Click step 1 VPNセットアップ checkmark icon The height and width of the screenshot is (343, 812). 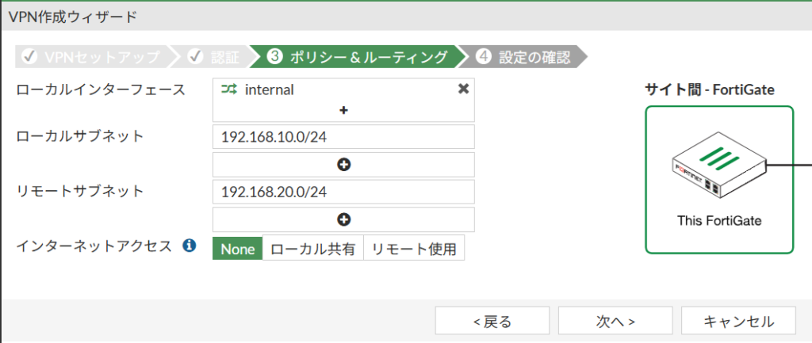[29, 57]
